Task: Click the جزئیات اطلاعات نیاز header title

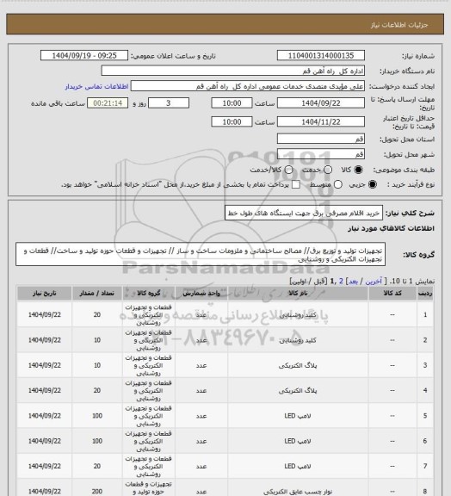Action: (x=399, y=25)
